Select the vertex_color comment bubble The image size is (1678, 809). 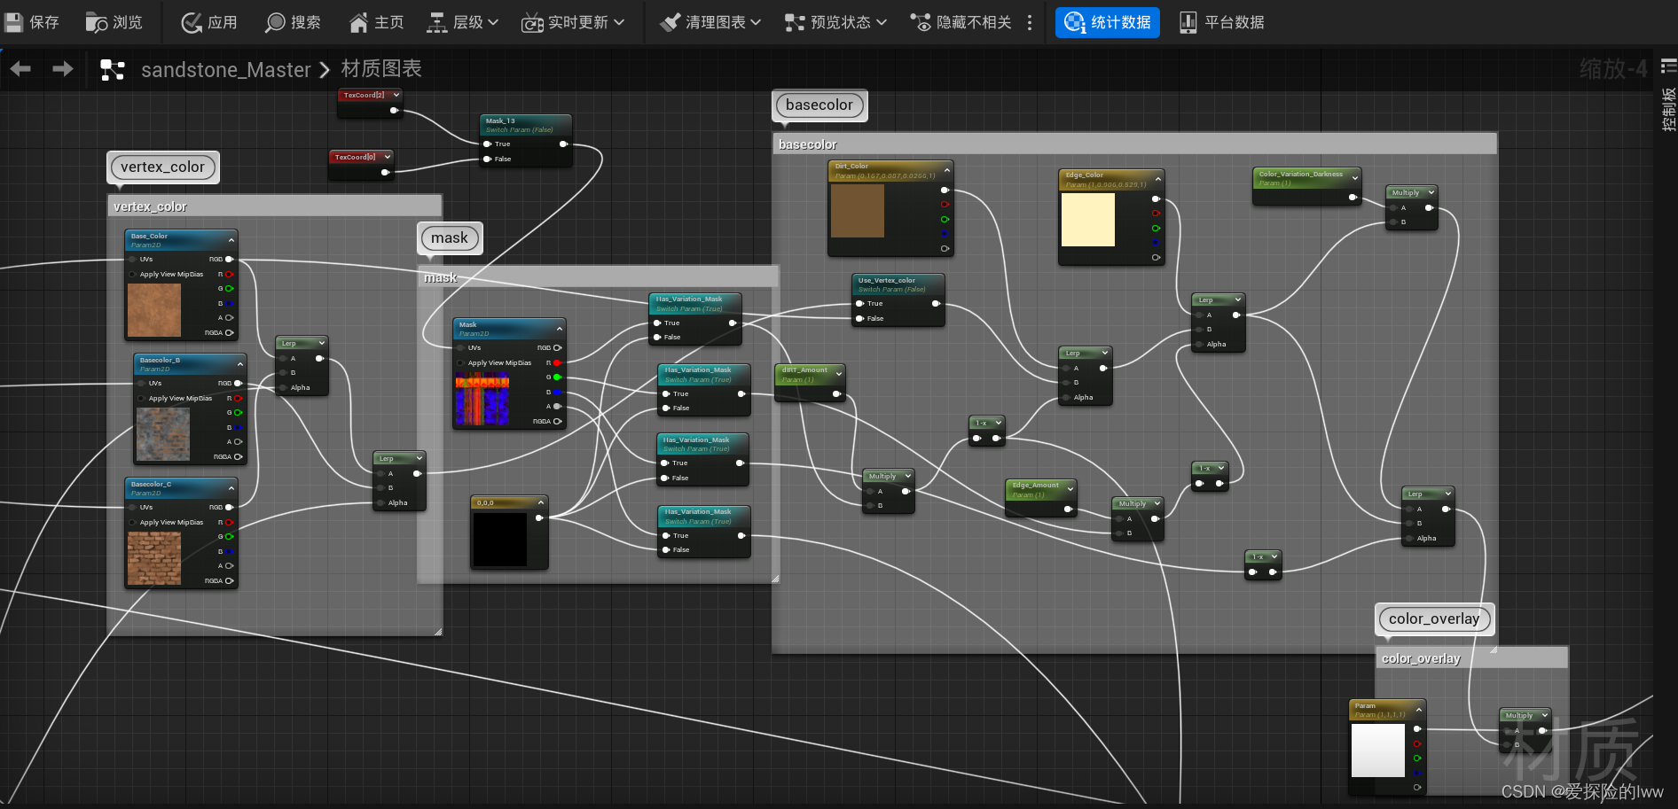tap(162, 167)
